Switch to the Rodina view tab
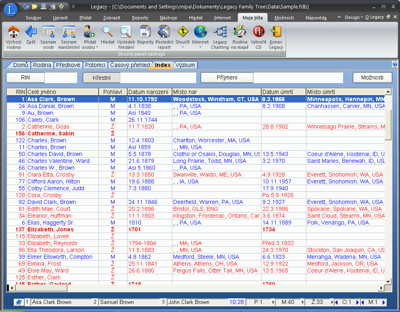 coord(42,65)
